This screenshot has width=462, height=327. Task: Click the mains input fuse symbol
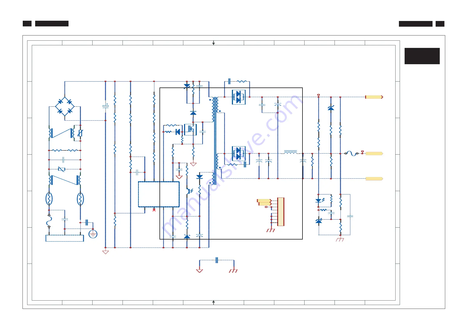[x=49, y=221]
